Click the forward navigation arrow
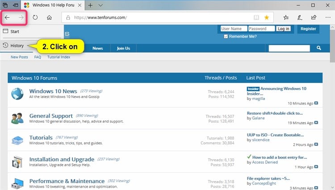Screen dimensions: 335x190 pos(21,17)
